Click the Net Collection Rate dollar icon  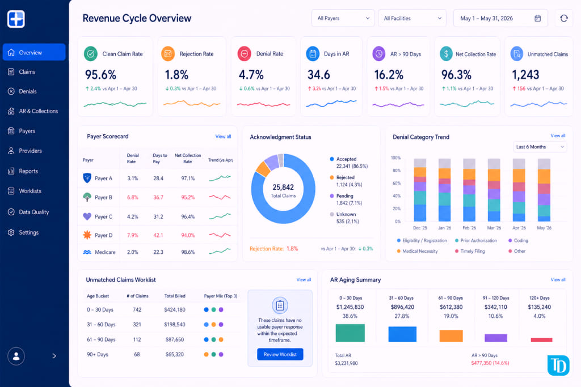point(446,54)
